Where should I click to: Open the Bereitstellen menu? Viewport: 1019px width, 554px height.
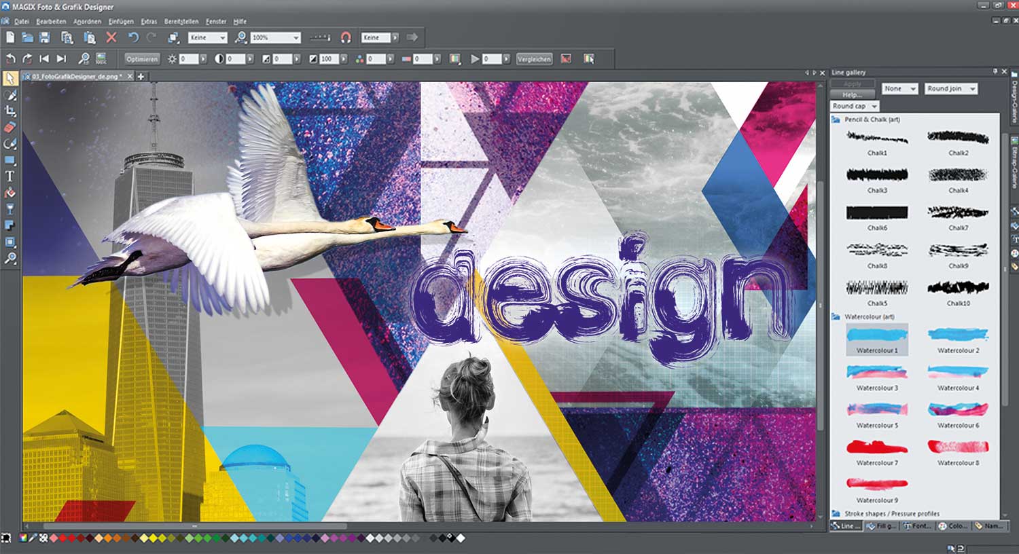181,21
